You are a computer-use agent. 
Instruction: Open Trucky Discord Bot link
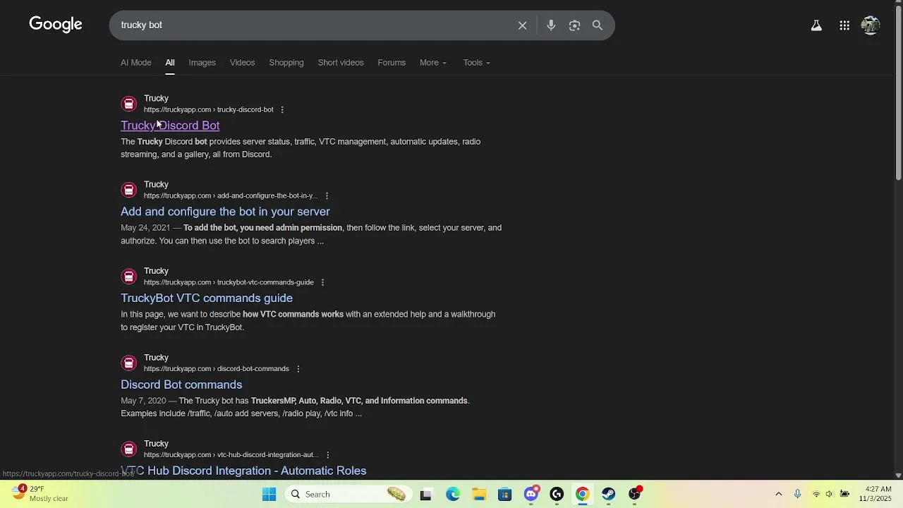[170, 126]
